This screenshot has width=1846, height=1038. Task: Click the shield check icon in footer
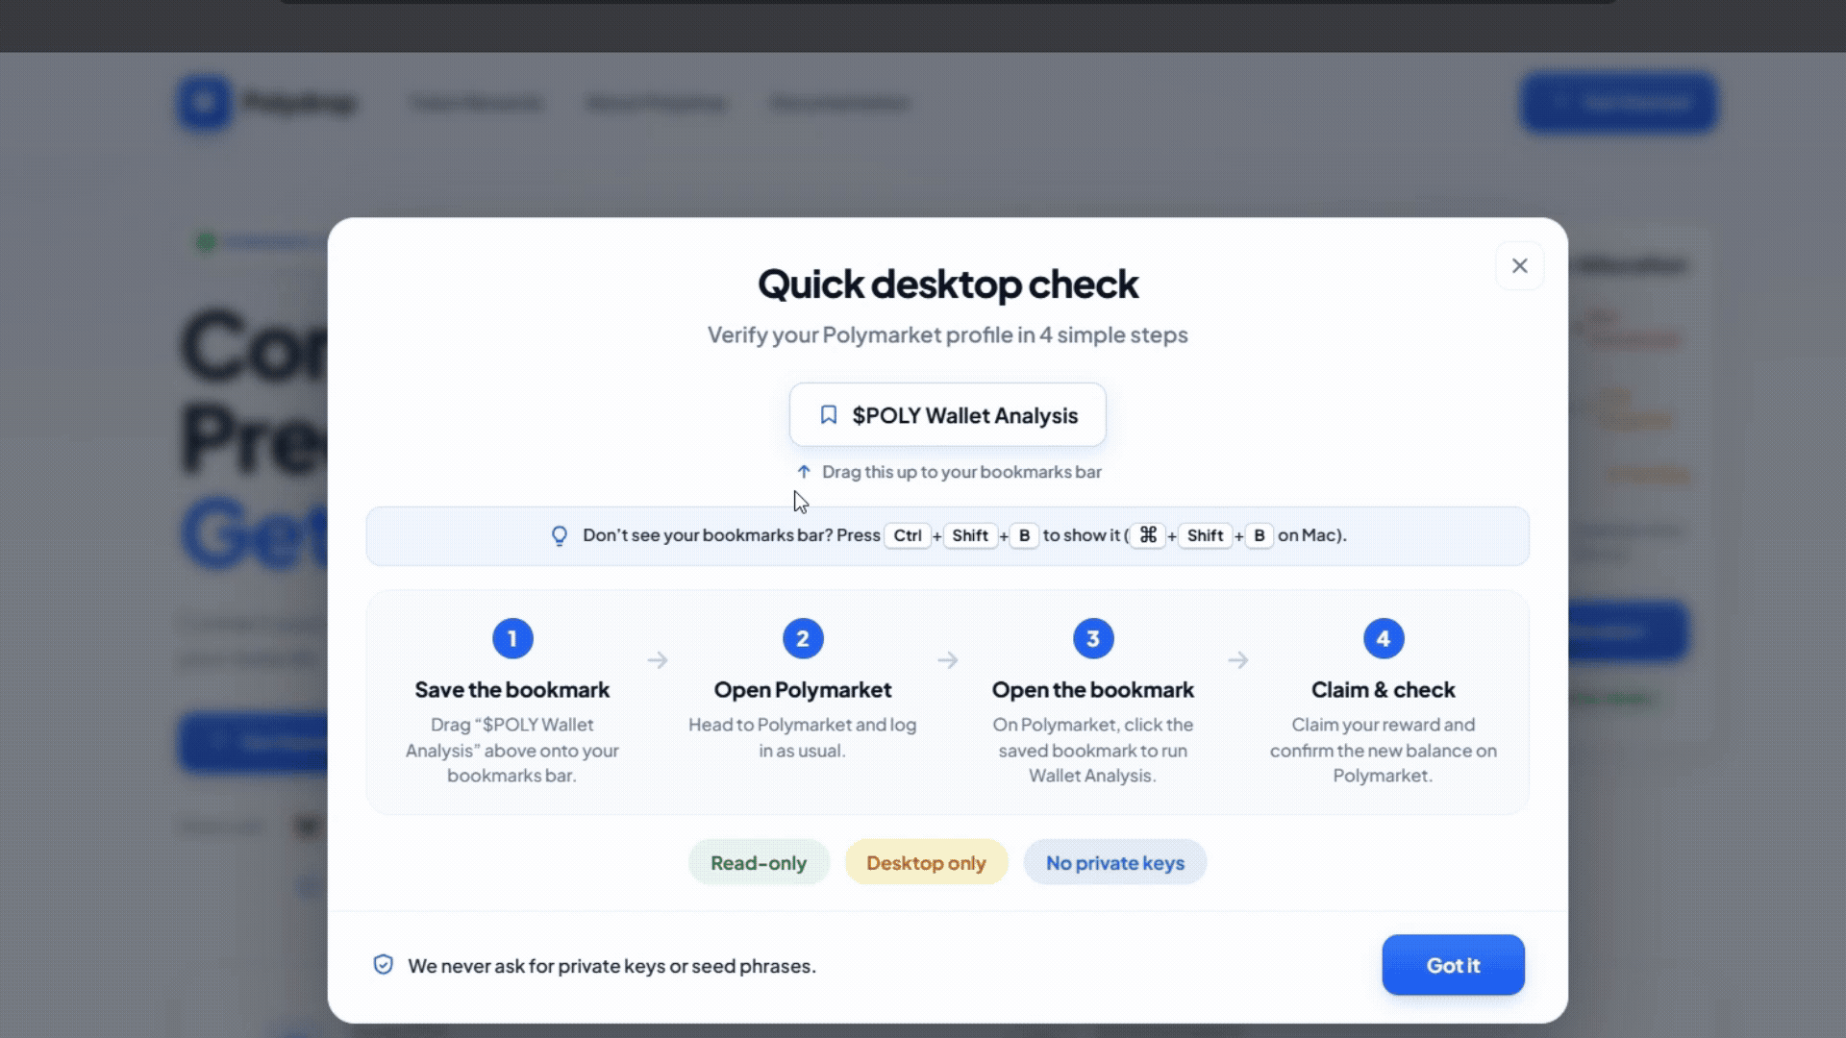(x=383, y=965)
